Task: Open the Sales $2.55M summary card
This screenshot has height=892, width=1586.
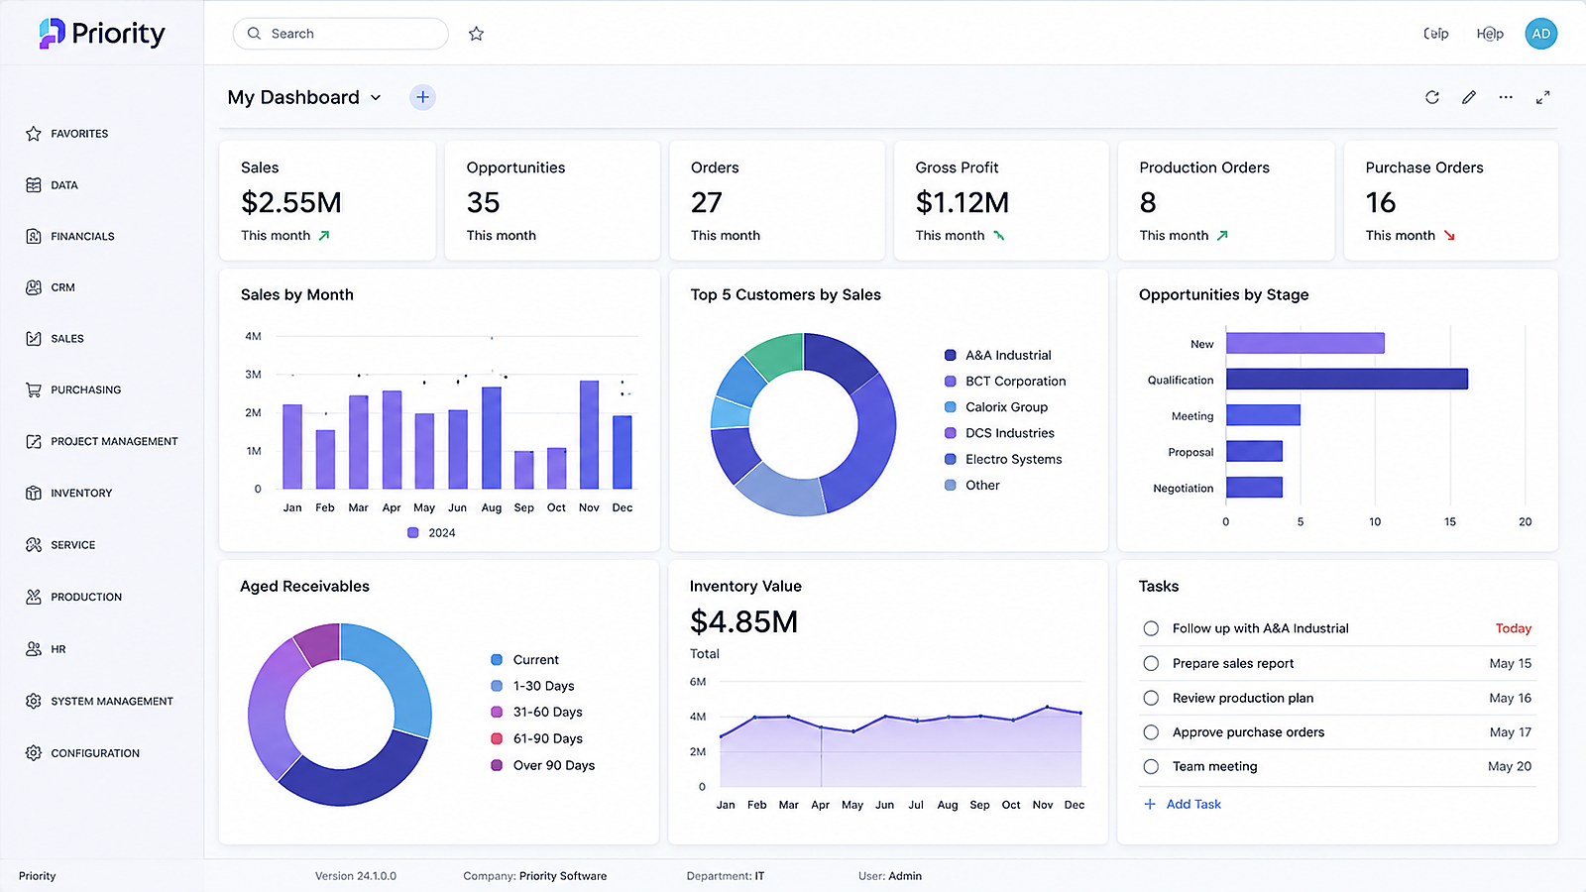Action: pyautogui.click(x=327, y=200)
